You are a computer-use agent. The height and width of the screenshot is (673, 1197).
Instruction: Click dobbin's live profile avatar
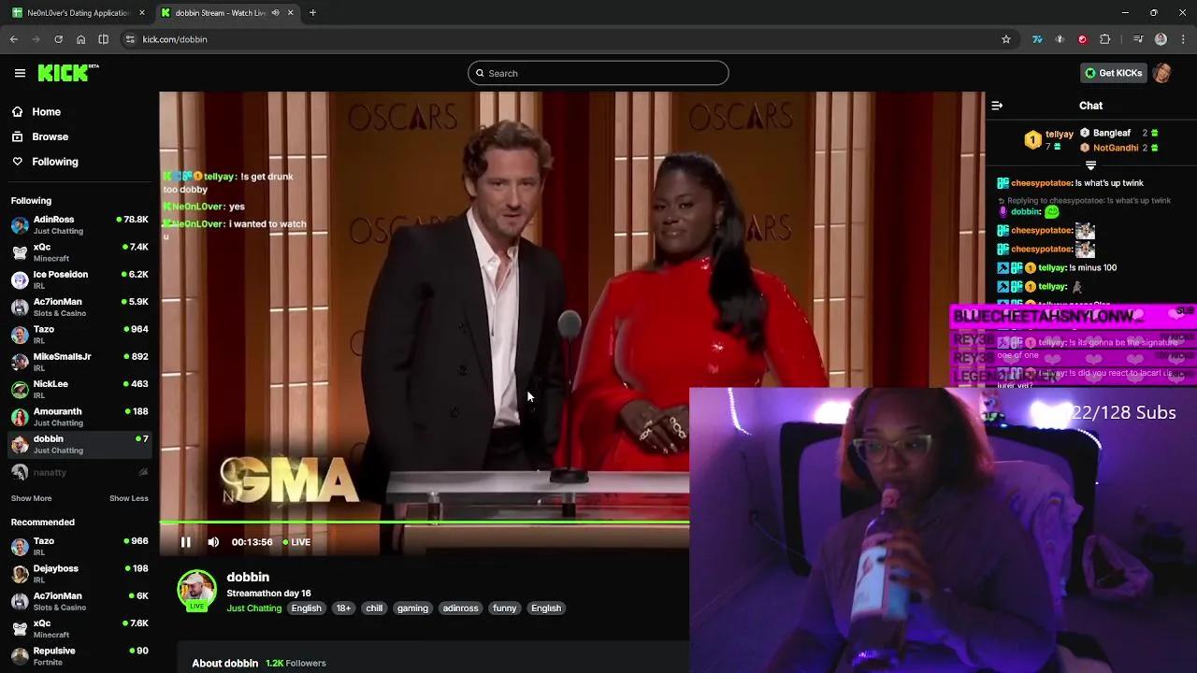click(x=196, y=591)
